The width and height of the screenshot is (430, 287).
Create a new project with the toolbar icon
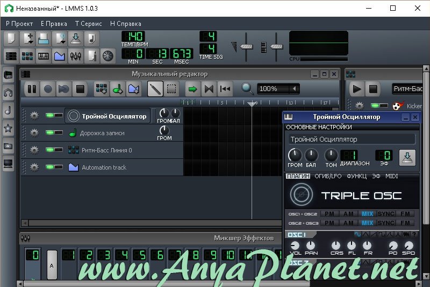[11, 39]
